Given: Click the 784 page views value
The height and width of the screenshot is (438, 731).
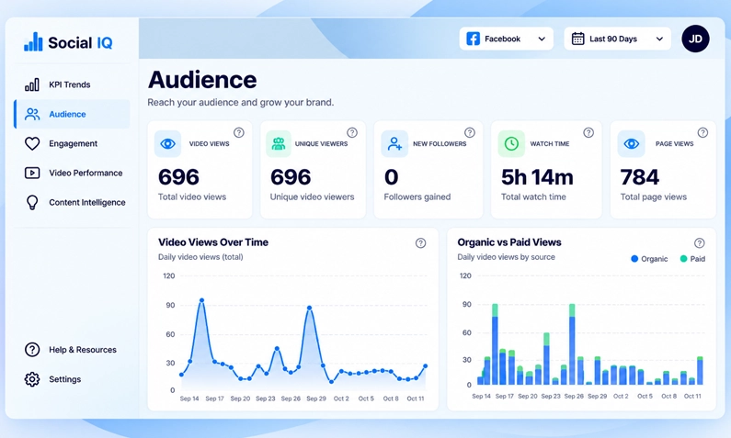Looking at the screenshot, I should (x=640, y=177).
